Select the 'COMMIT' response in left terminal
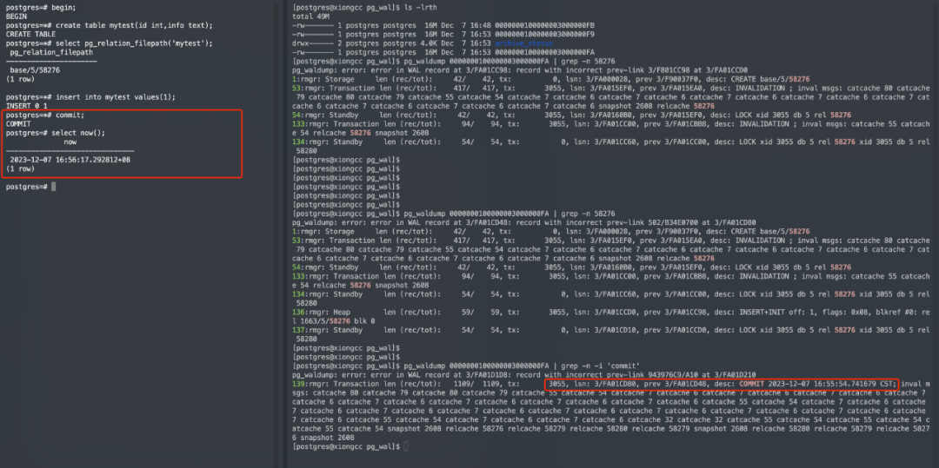Image resolution: width=939 pixels, height=468 pixels. (17, 123)
